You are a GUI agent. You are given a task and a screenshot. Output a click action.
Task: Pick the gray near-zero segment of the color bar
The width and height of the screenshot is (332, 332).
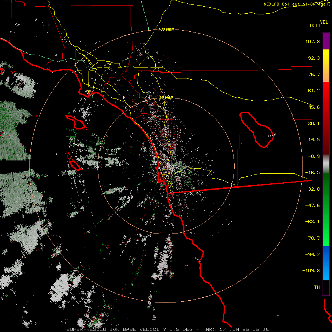[326, 164]
